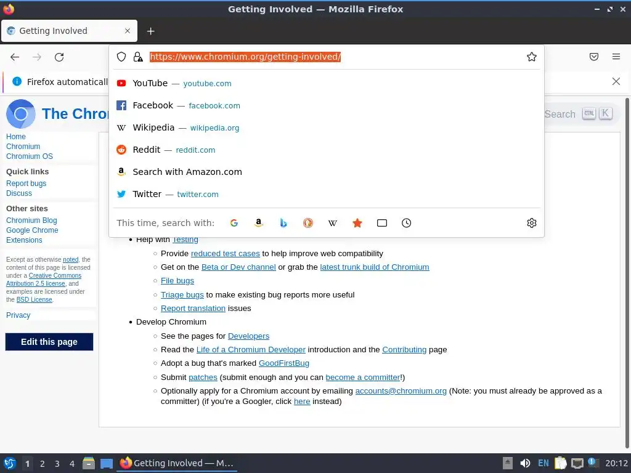Follow the Contributing page link
631x473 pixels.
tap(404, 350)
